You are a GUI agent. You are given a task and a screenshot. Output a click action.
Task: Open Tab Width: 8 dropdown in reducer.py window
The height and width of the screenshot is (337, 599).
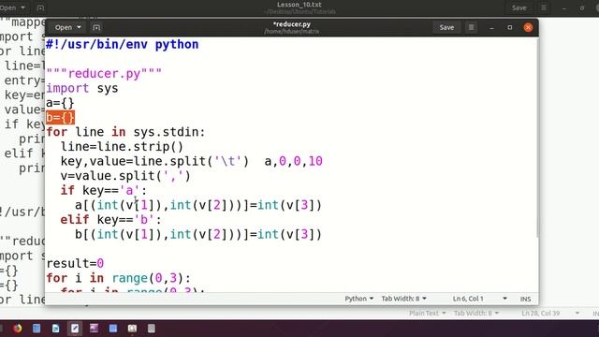click(x=403, y=299)
